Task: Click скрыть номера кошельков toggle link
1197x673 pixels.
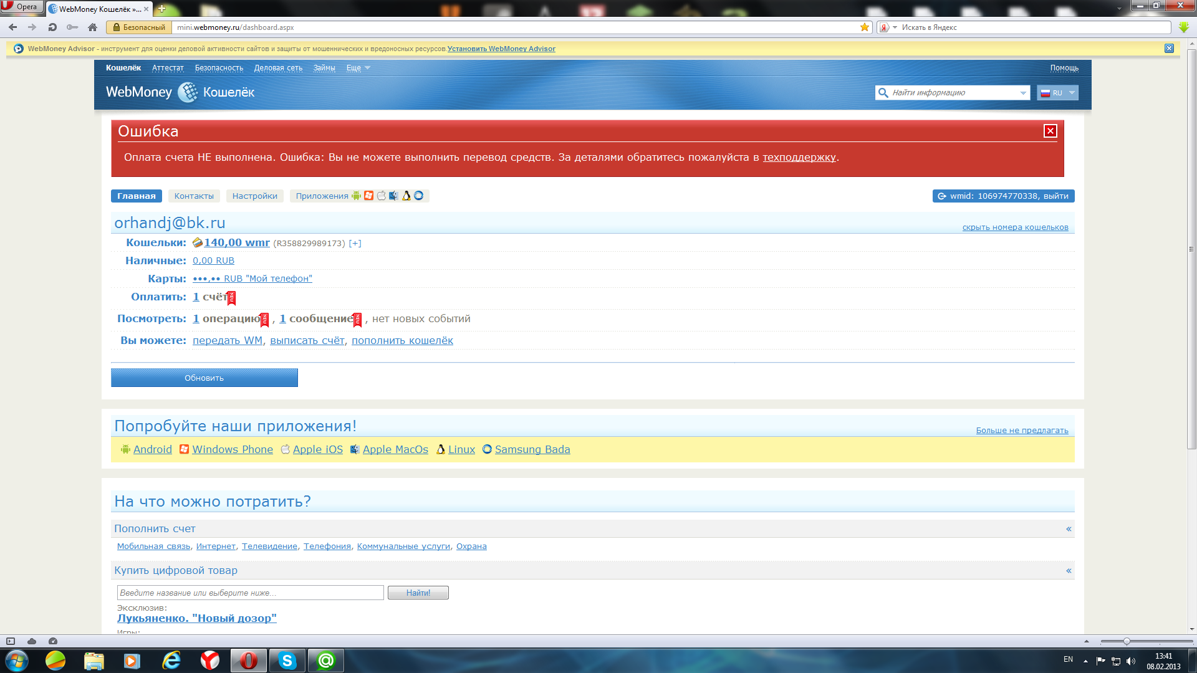Action: click(x=1015, y=227)
